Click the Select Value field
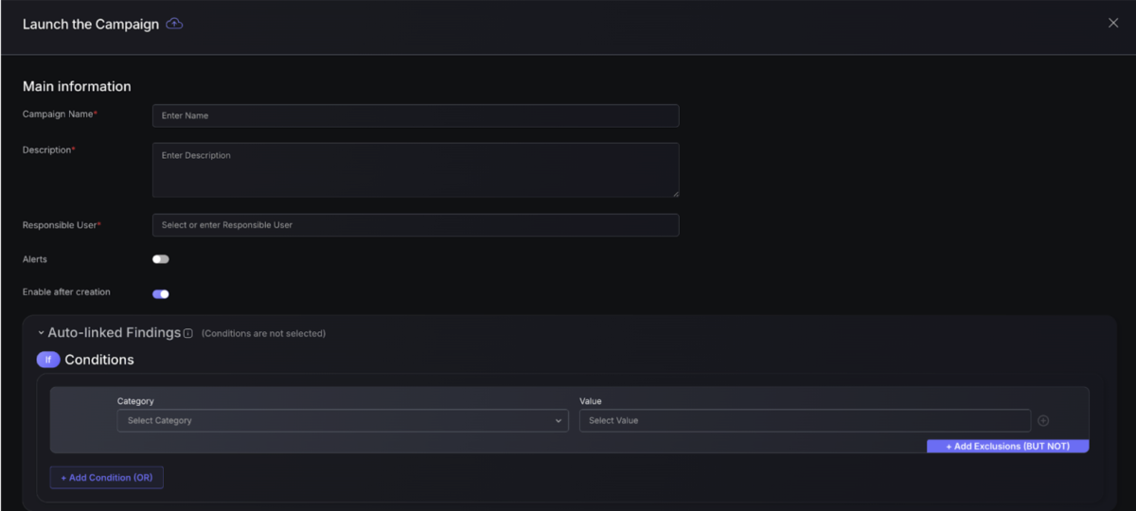 coord(804,420)
